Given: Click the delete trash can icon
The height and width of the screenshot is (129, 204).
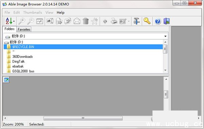Looking at the screenshot, I should click(x=86, y=21).
